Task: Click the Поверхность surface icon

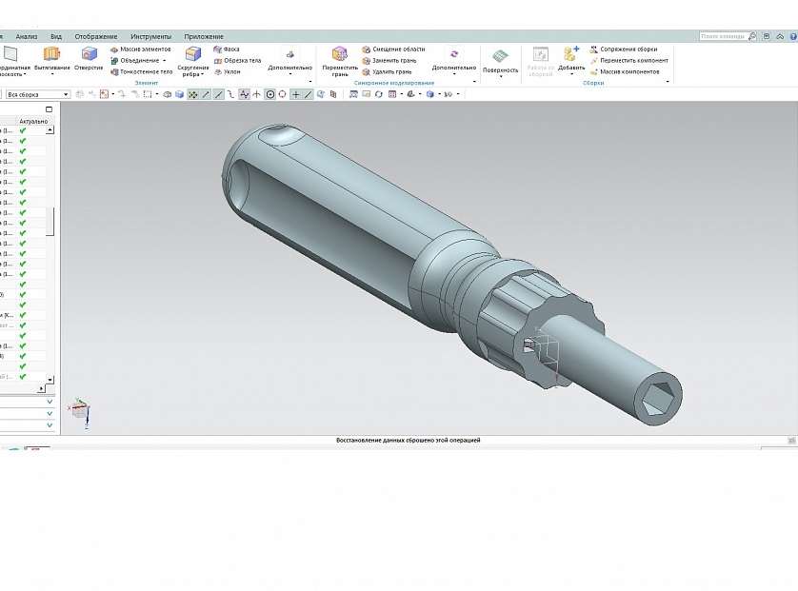Action: [500, 56]
